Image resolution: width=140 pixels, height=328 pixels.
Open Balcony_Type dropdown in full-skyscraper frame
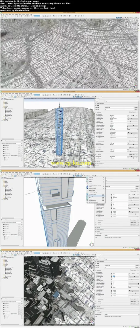[133, 129]
